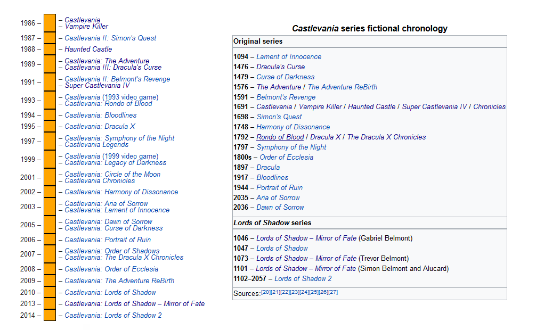Screen dimensions: 536x330
Task: Open The Adventure ReBirth link in 1576 row
Action: pyautogui.click(x=343, y=87)
